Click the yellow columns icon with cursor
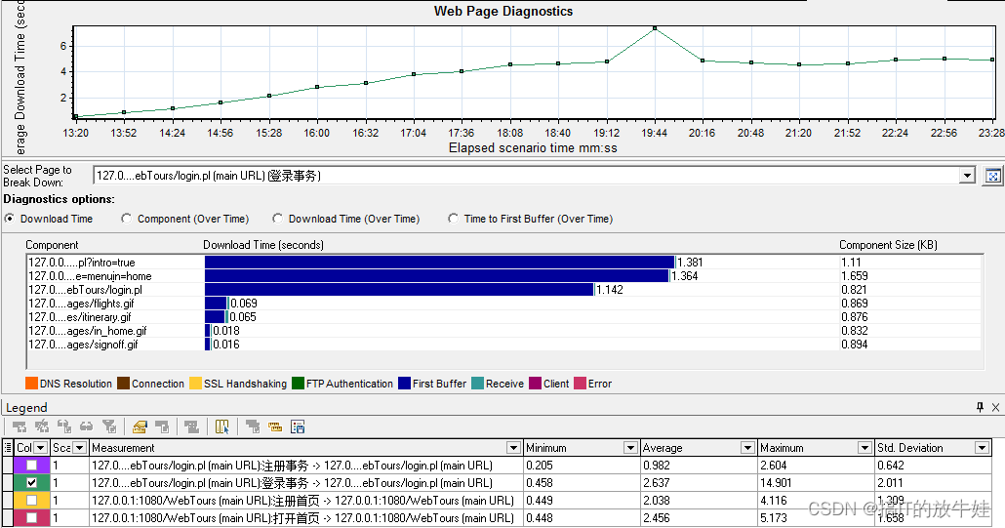The image size is (1005, 528). coord(222,426)
